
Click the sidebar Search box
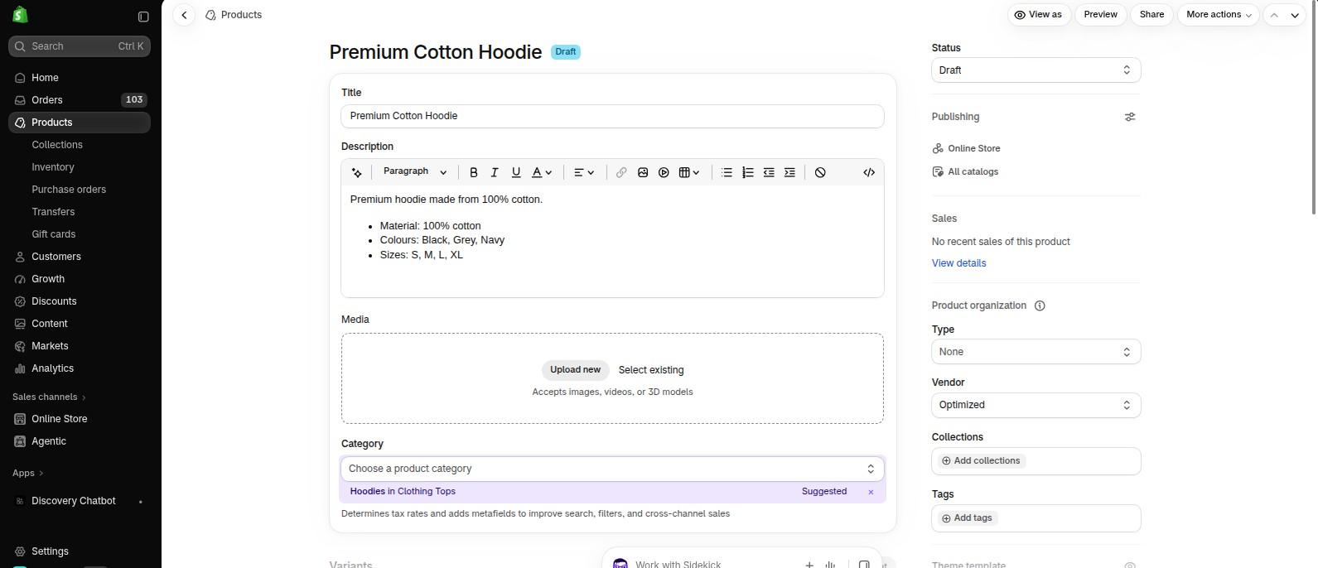click(80, 46)
